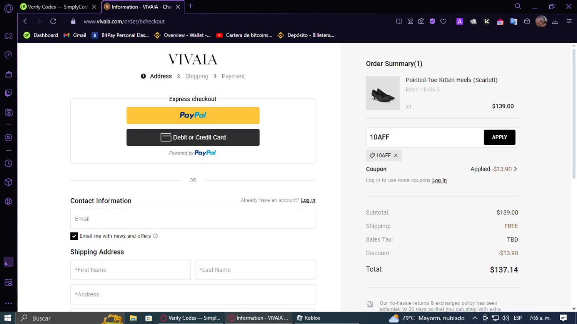Open Microsoft Store from taskbar
Screen dimensions: 577x324
tap(148, 318)
